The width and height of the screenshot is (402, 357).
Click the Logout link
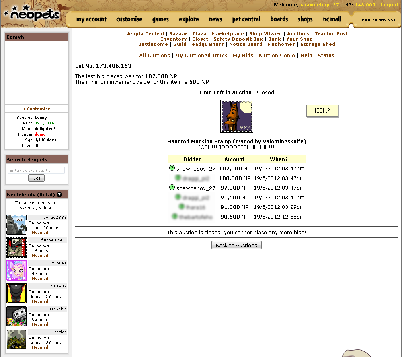(390, 5)
